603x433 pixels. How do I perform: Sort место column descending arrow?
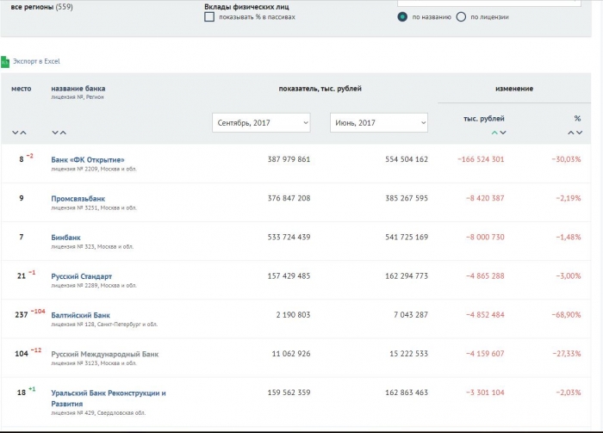pos(15,133)
